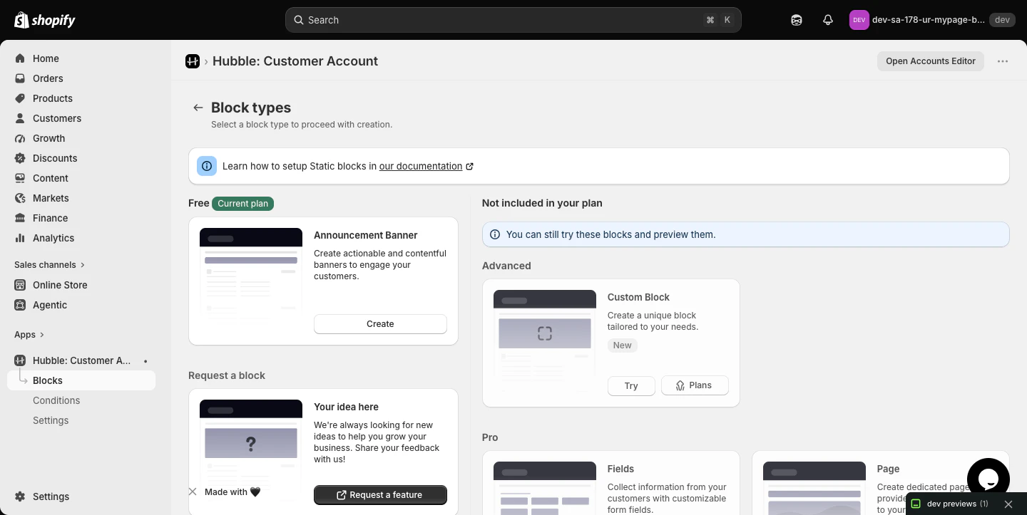Click the dev badge in top bar
The width and height of the screenshot is (1027, 515).
coord(1002,20)
